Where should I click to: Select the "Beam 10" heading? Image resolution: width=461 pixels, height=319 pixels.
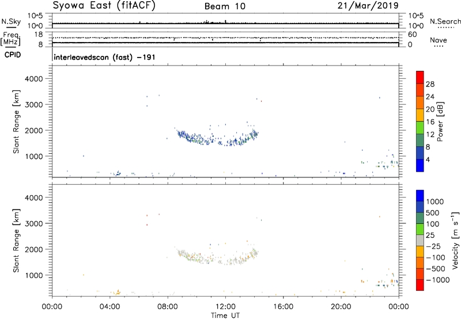click(x=225, y=6)
